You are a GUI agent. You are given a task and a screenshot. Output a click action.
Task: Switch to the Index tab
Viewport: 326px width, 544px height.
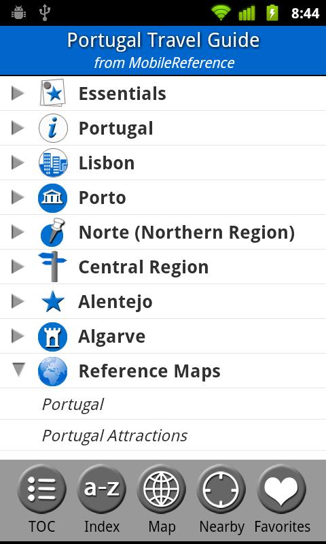pos(101,500)
